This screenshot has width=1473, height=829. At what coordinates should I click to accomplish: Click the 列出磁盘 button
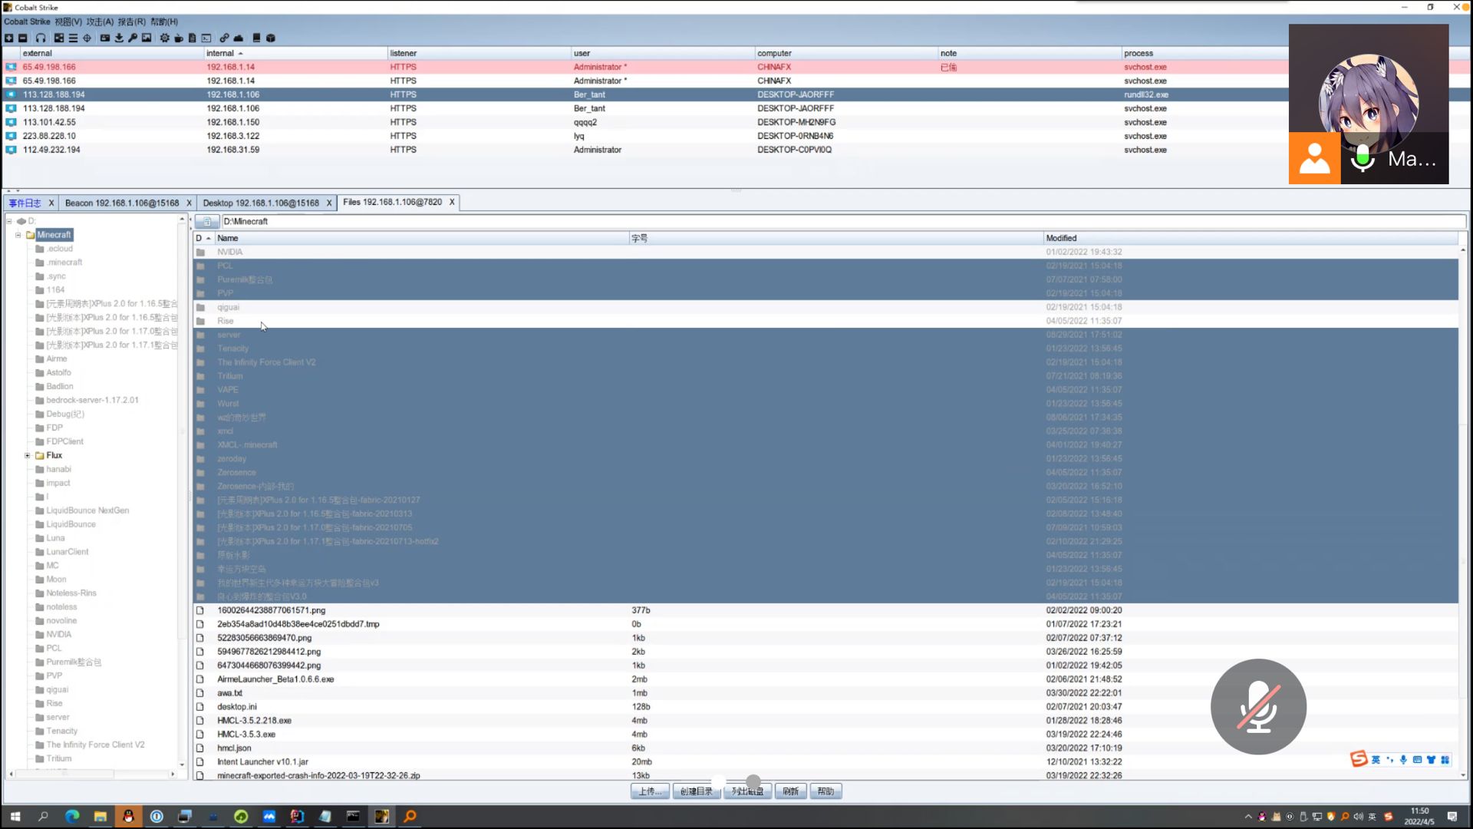click(x=746, y=791)
